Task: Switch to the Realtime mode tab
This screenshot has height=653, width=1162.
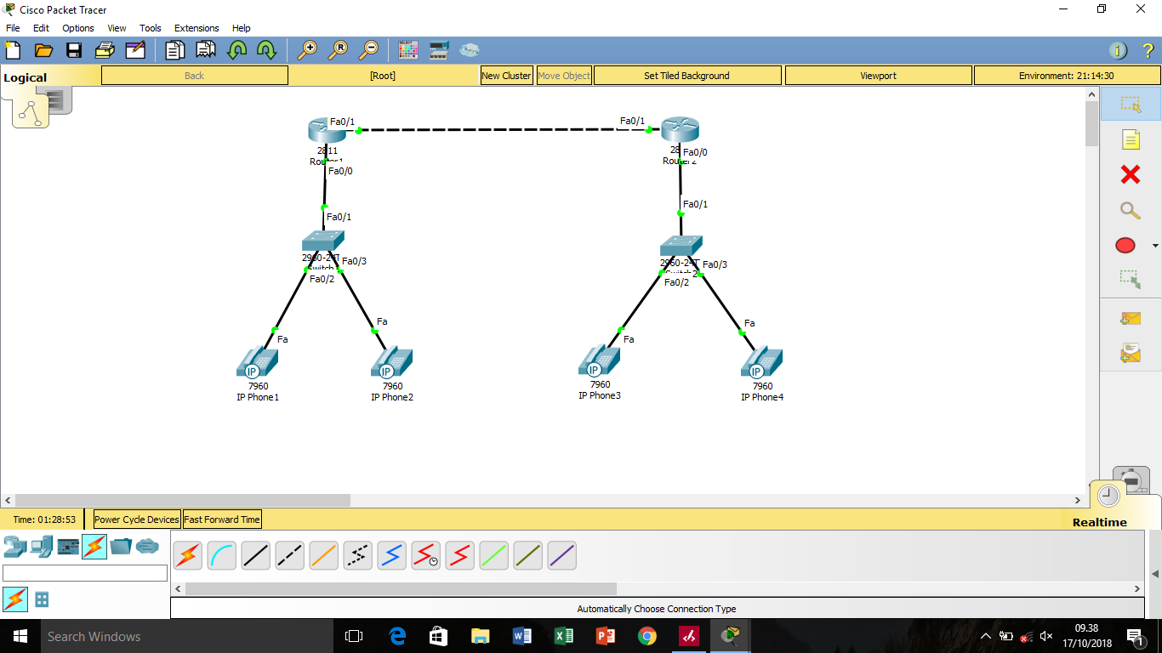Action: [1100, 522]
